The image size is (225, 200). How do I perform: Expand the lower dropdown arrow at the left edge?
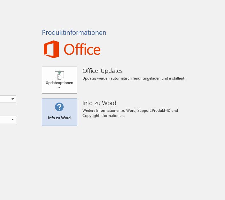(x=13, y=119)
